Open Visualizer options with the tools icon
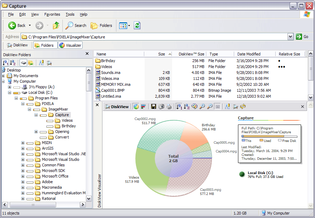This screenshot has height=218, width=315. [x=228, y=107]
